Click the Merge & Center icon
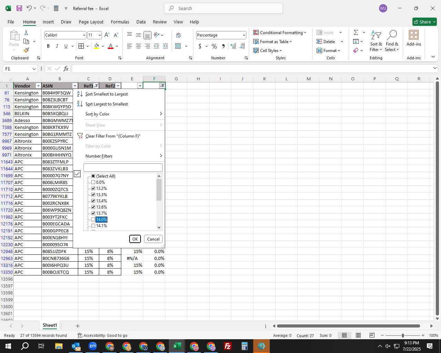The height and width of the screenshot is (353, 441). [x=178, y=46]
